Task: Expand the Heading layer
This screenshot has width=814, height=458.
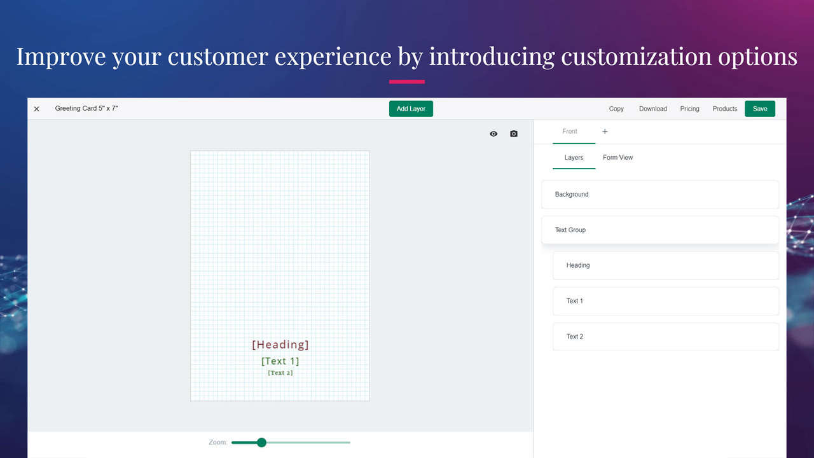Action: (x=665, y=265)
